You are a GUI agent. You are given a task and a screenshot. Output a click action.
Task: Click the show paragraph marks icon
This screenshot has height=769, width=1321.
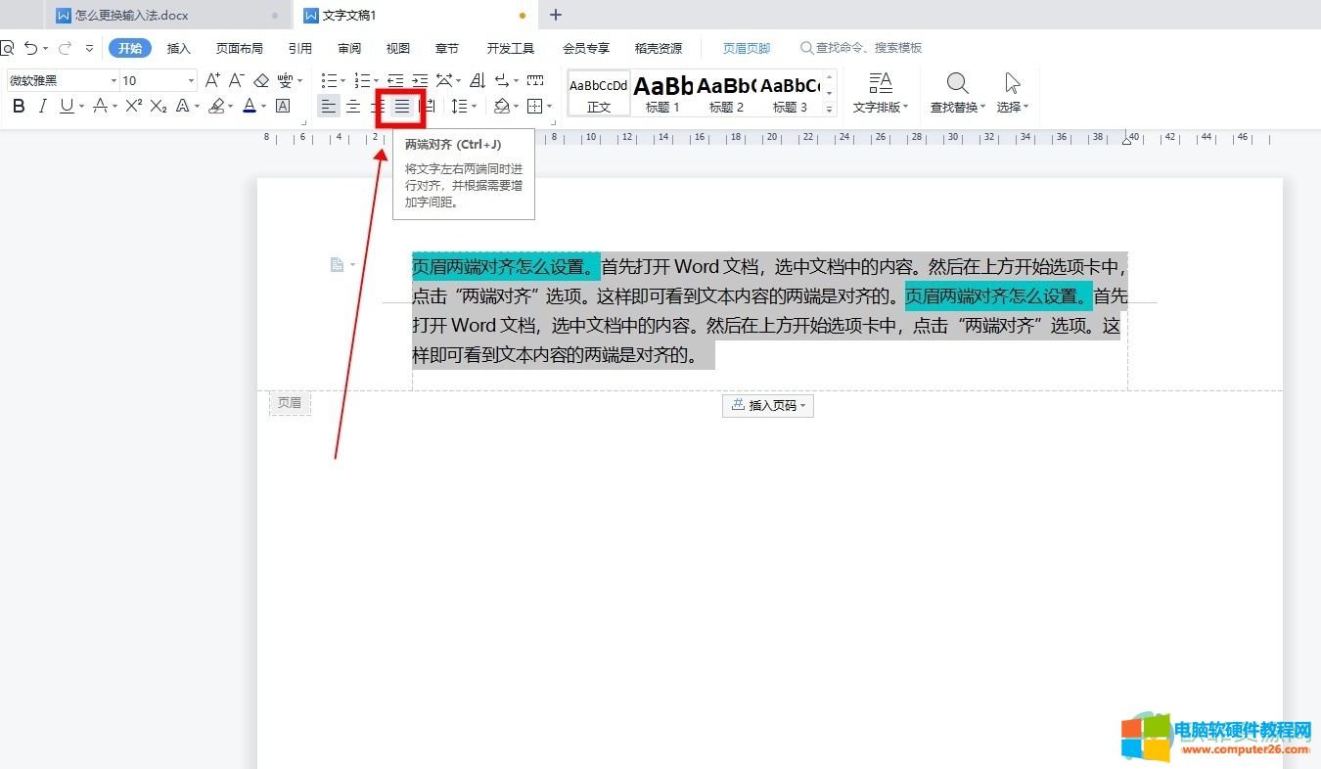pyautogui.click(x=502, y=80)
